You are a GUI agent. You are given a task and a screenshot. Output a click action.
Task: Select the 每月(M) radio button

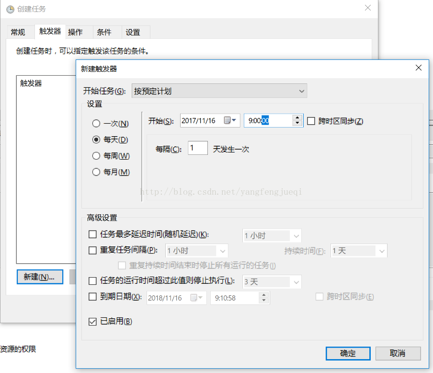(x=96, y=172)
